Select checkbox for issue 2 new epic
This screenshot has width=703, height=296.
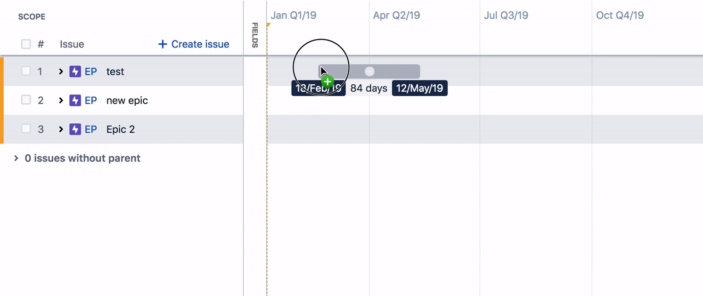pos(26,100)
